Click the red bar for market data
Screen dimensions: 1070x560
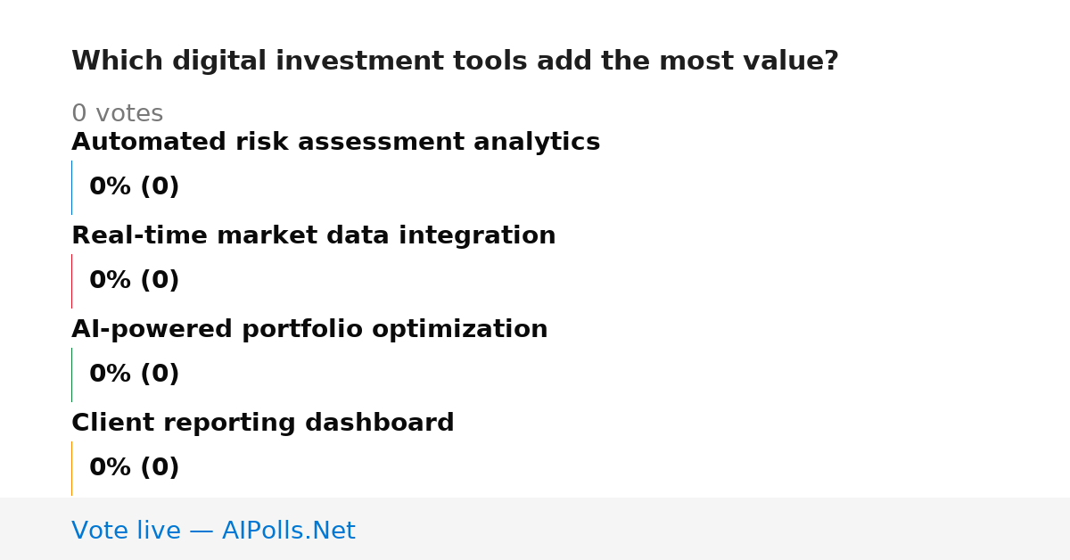71,281
